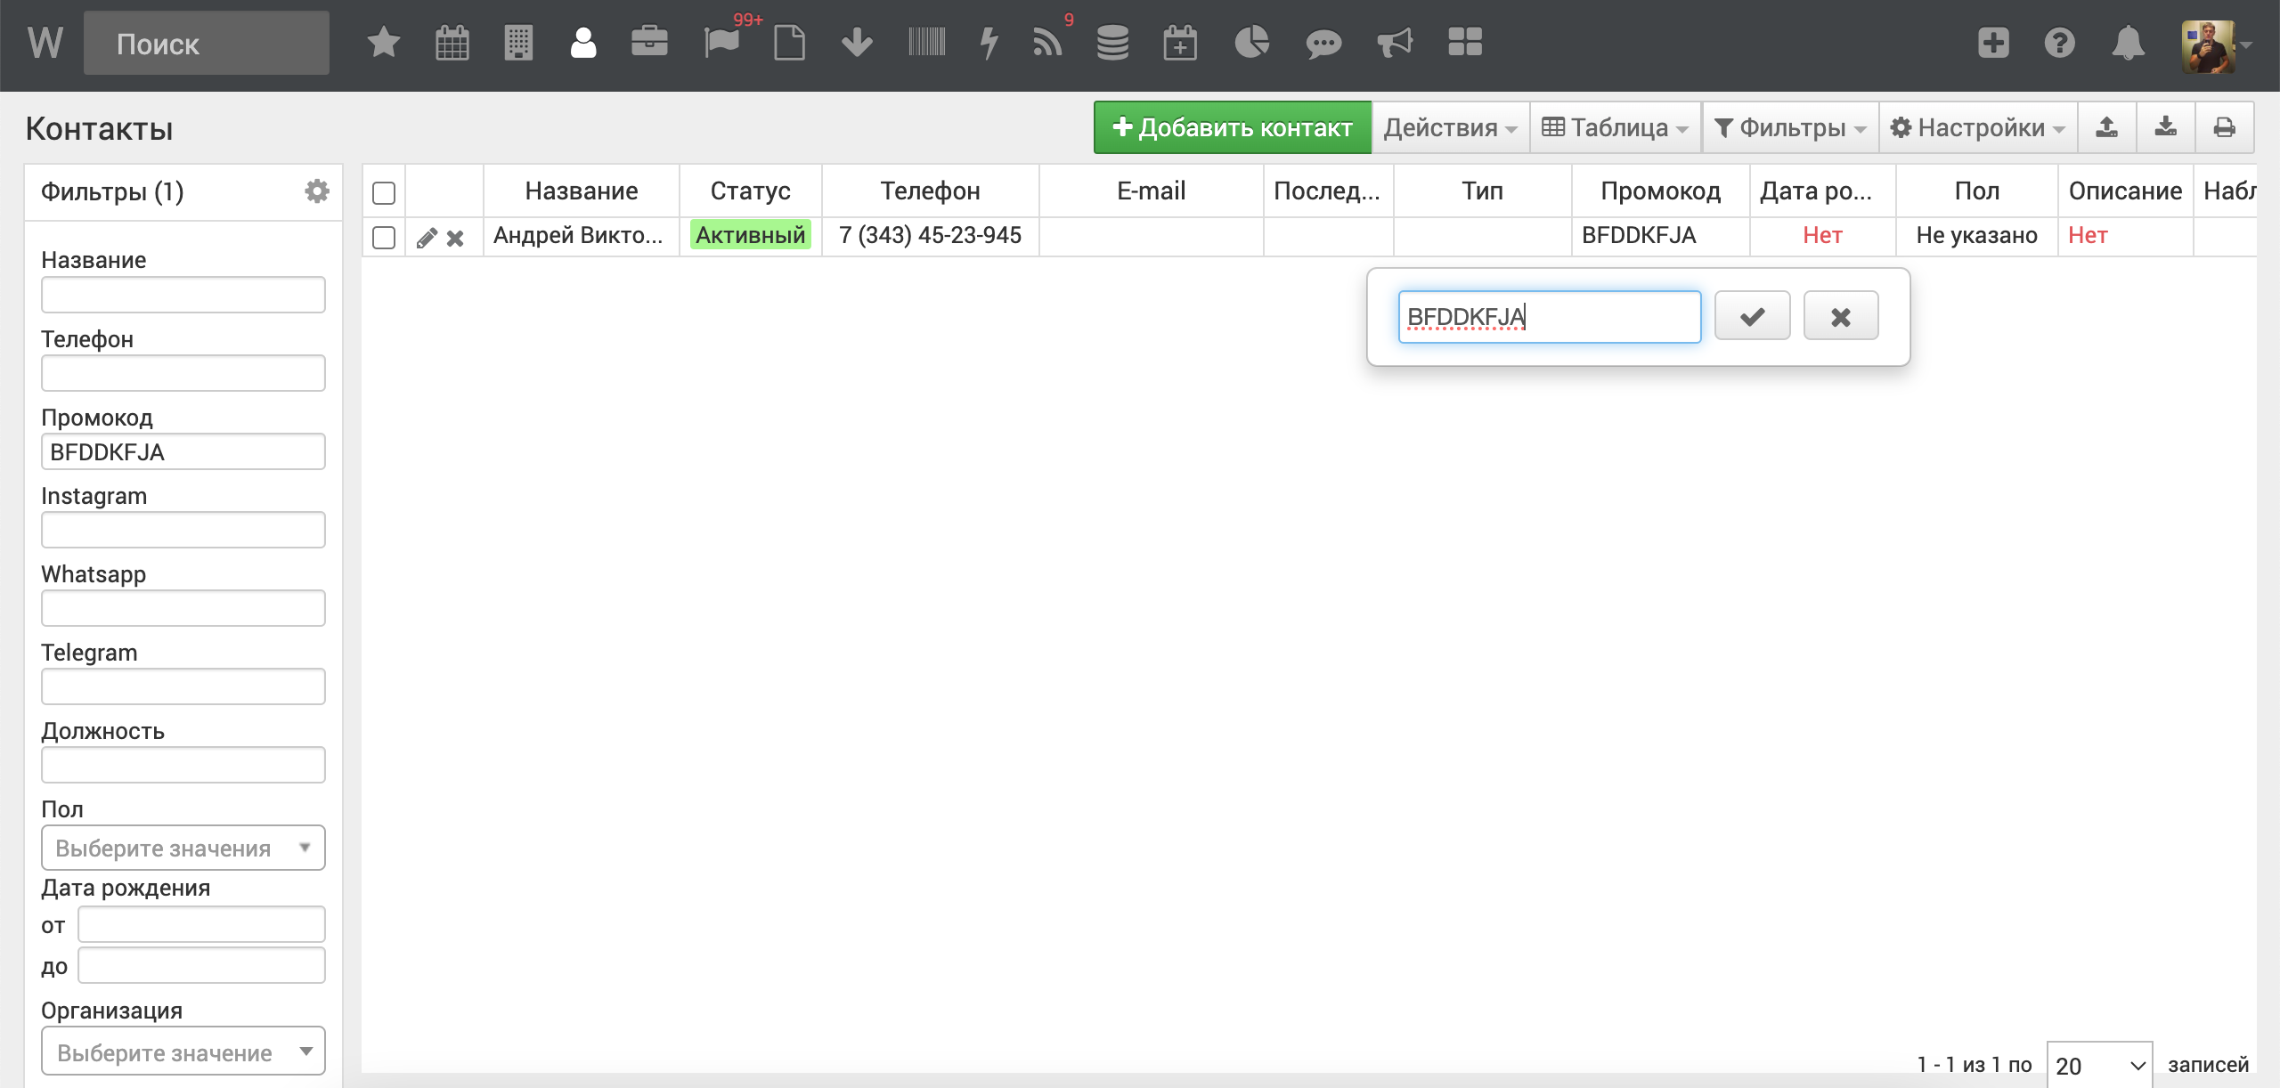Click the flag icon with 99+ badge
Screen dimensions: 2280x1088
pos(721,43)
